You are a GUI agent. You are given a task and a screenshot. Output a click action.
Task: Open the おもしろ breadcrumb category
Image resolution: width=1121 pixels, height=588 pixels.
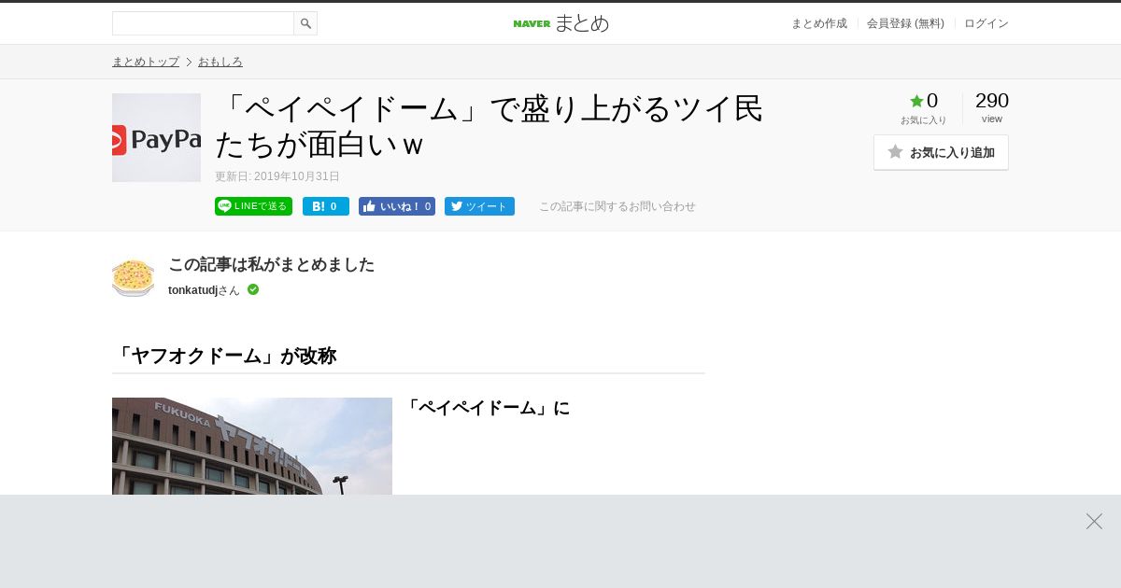tap(220, 62)
